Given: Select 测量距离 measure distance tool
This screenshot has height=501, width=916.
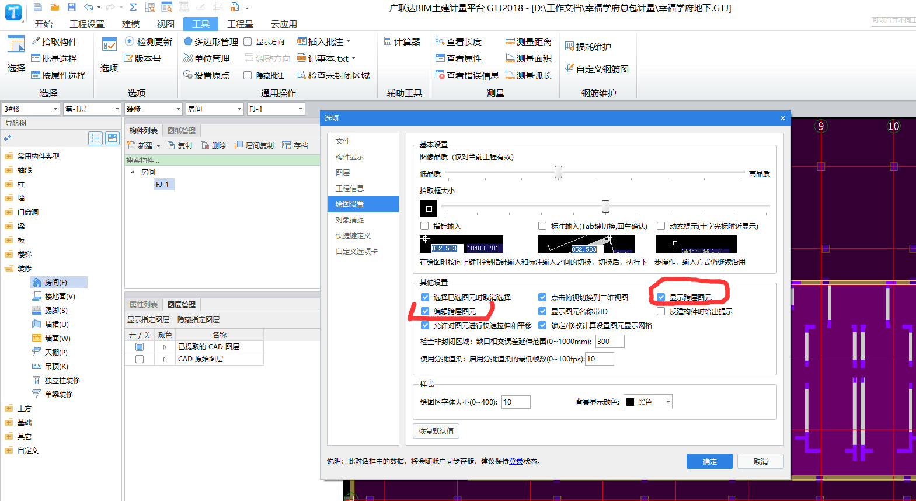Looking at the screenshot, I should 528,41.
